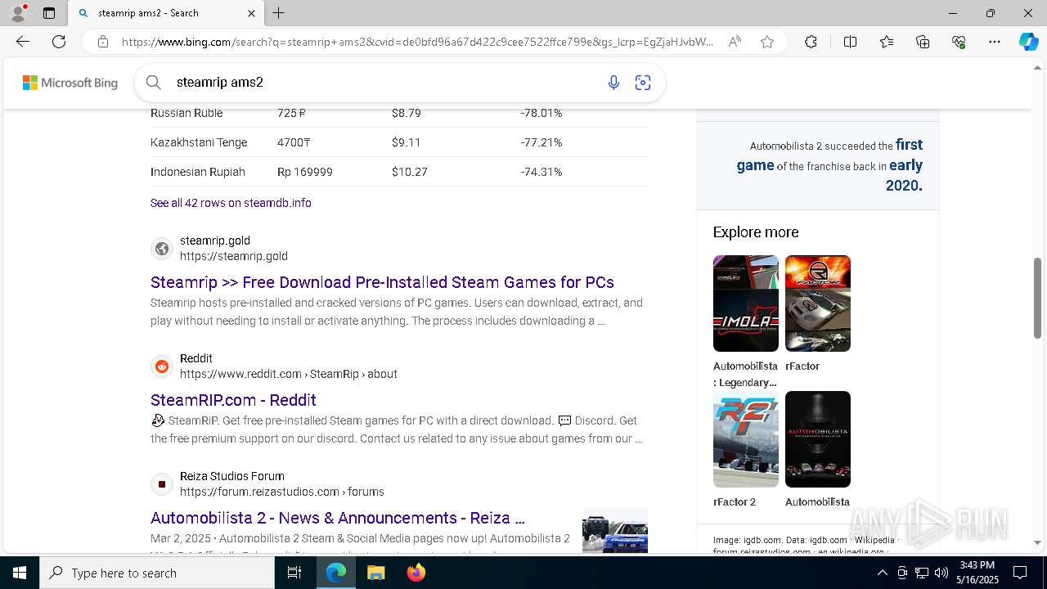Viewport: 1047px width, 589px height.
Task: Open the browser profile icon
Action: [18, 13]
